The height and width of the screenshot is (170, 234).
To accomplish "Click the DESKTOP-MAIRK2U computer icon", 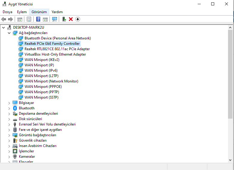I will coord(9,27).
